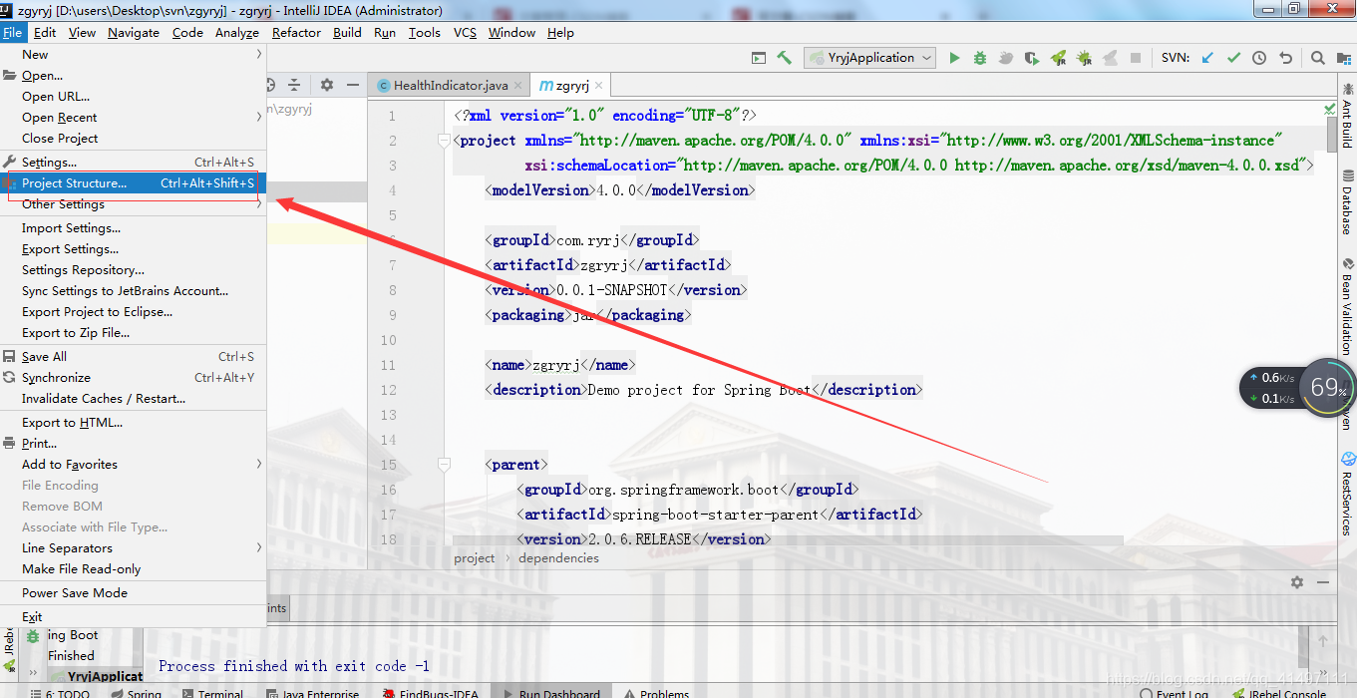Screen dimensions: 1357x698
Task: Expand the Line Separators submenu
Action: pyautogui.click(x=135, y=547)
